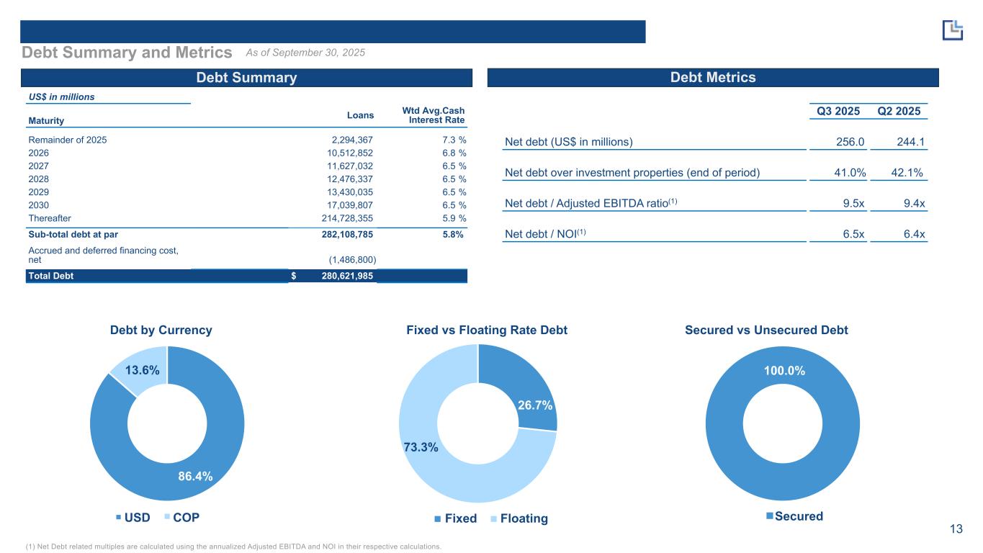Select the Debt Metrics header bar
Viewport: 983px width, 553px height.
point(713,78)
